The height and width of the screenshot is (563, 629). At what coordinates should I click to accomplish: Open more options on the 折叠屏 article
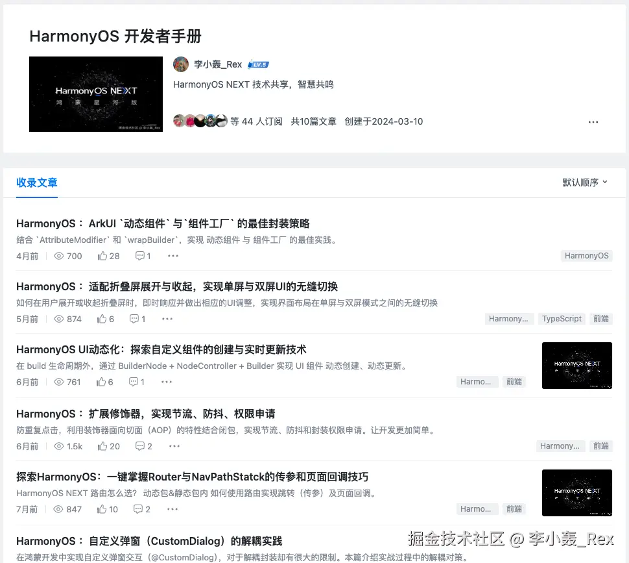(x=167, y=319)
